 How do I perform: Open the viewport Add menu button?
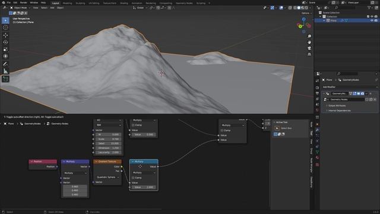point(52,8)
